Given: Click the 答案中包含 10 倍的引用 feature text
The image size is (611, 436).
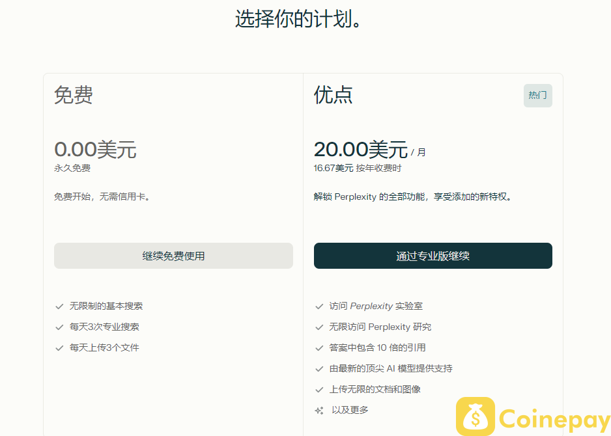Looking at the screenshot, I should click(x=378, y=347).
